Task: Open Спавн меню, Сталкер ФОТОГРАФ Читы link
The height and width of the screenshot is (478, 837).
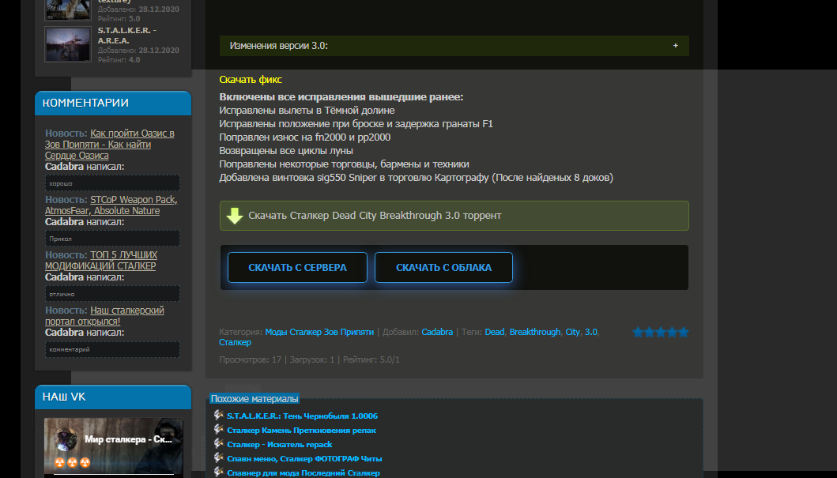Action: tap(304, 458)
